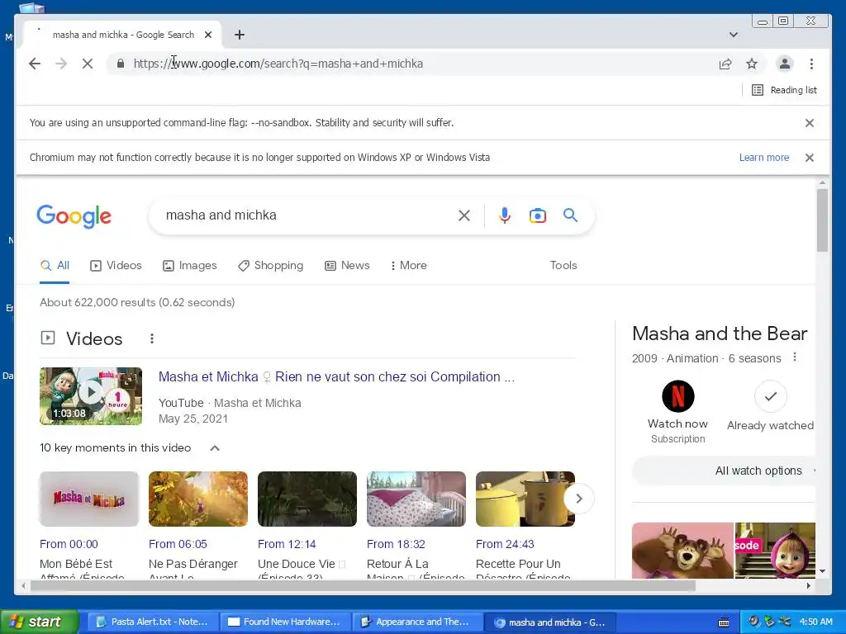Click the horizontal scrollbar thumb

[x=363, y=585]
